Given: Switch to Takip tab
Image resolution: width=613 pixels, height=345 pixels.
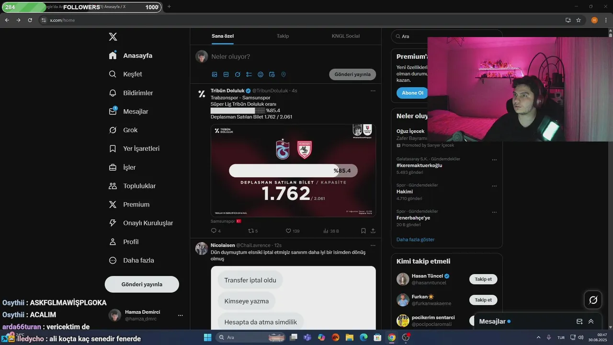Looking at the screenshot, I should click(x=283, y=36).
